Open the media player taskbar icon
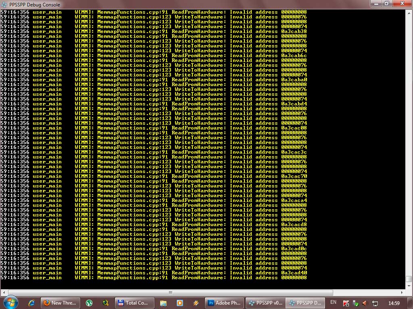 pyautogui.click(x=180, y=303)
